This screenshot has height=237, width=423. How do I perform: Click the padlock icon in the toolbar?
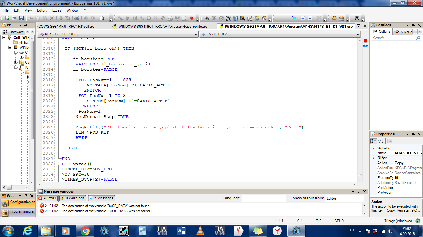pyautogui.click(x=236, y=18)
